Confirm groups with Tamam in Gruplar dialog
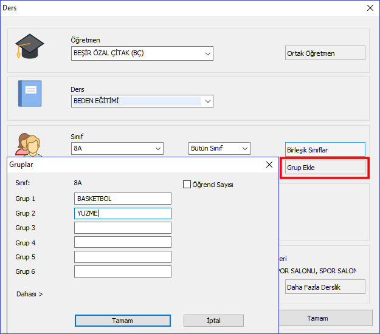This screenshot has height=334, width=380. tap(123, 321)
